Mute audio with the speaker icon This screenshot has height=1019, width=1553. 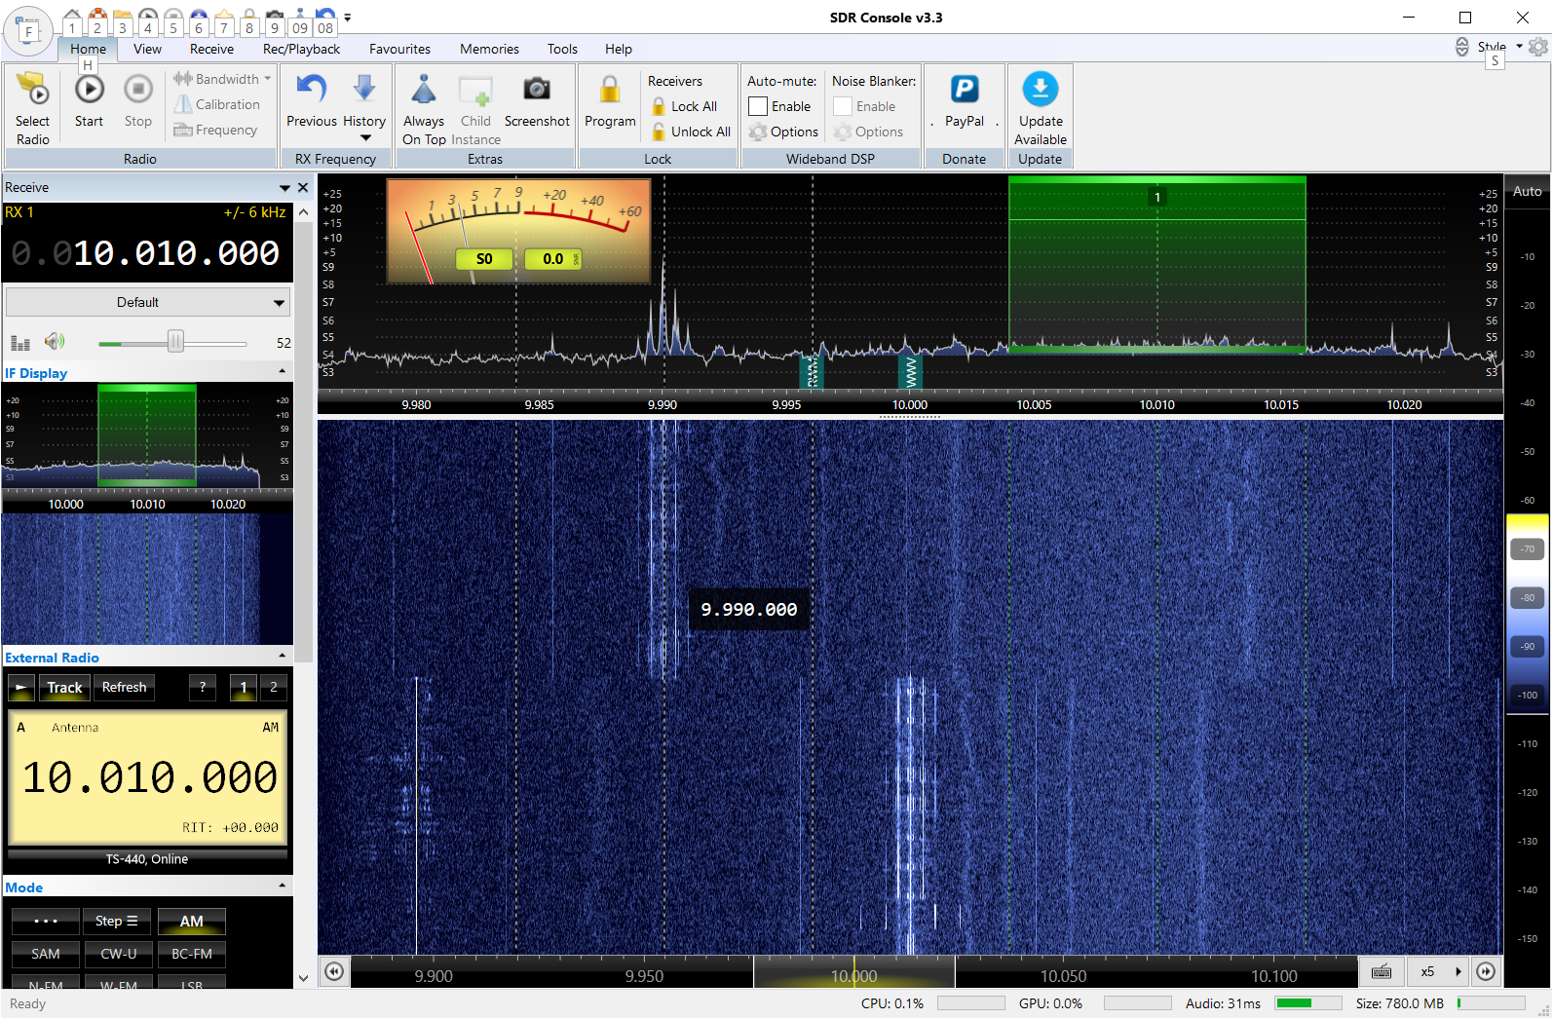pyautogui.click(x=55, y=342)
